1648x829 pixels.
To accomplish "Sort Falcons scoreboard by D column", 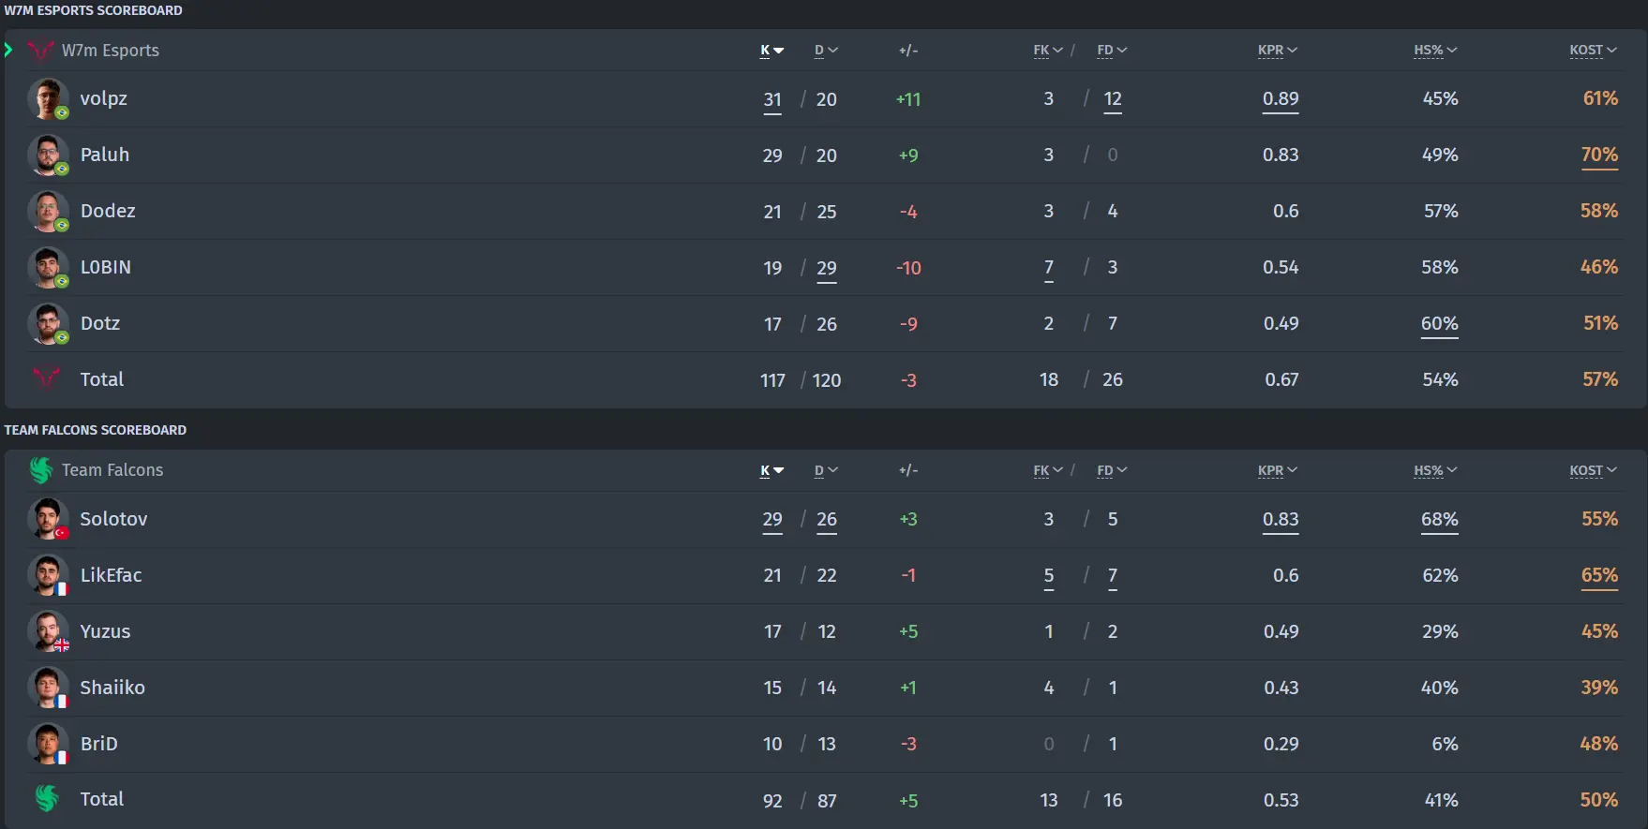I will pyautogui.click(x=826, y=470).
